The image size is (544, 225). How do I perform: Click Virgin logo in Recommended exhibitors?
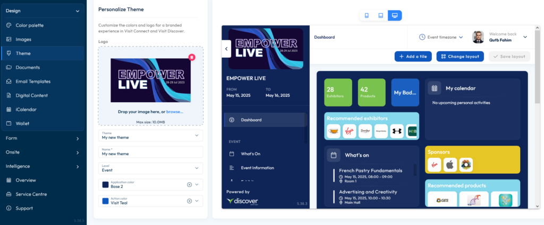pos(350,131)
